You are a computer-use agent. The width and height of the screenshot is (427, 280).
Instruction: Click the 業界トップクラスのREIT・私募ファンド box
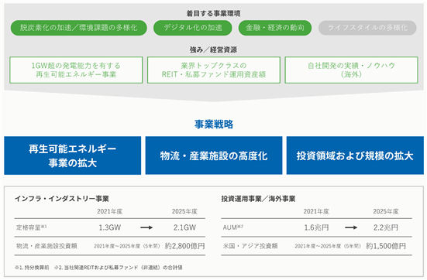[x=214, y=70]
